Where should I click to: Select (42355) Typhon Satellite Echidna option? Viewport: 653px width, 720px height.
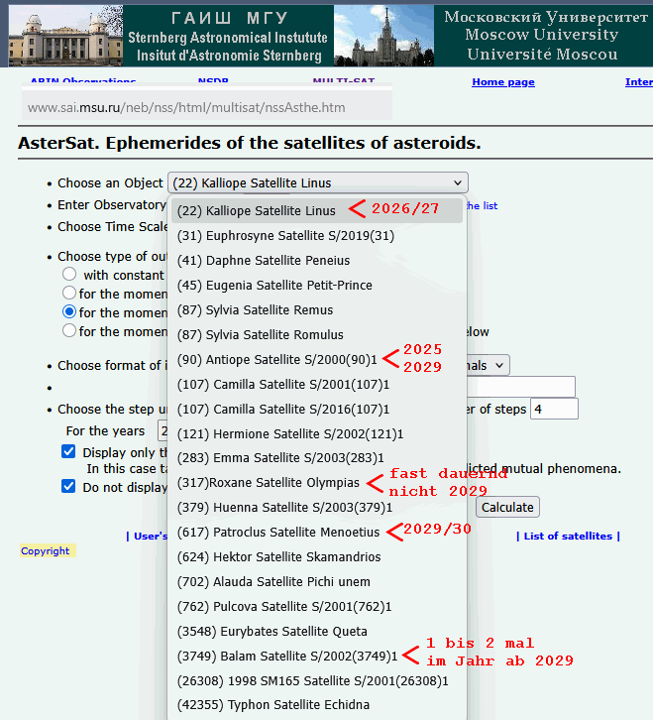(272, 705)
